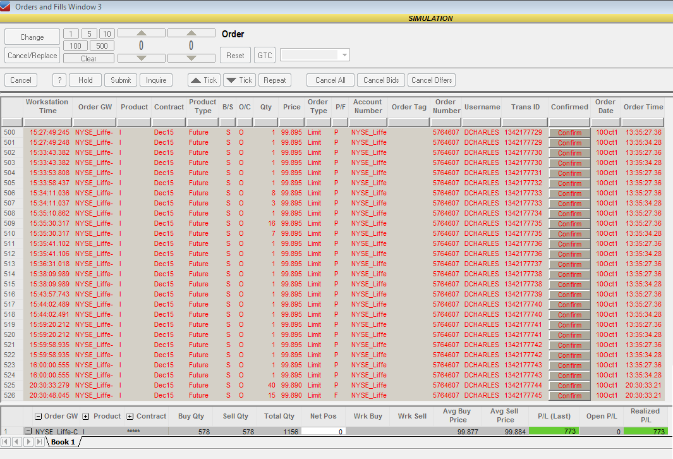This screenshot has width=673, height=459.
Task: Collapse the NYSE_Liffe-C summary row
Action: click(28, 431)
